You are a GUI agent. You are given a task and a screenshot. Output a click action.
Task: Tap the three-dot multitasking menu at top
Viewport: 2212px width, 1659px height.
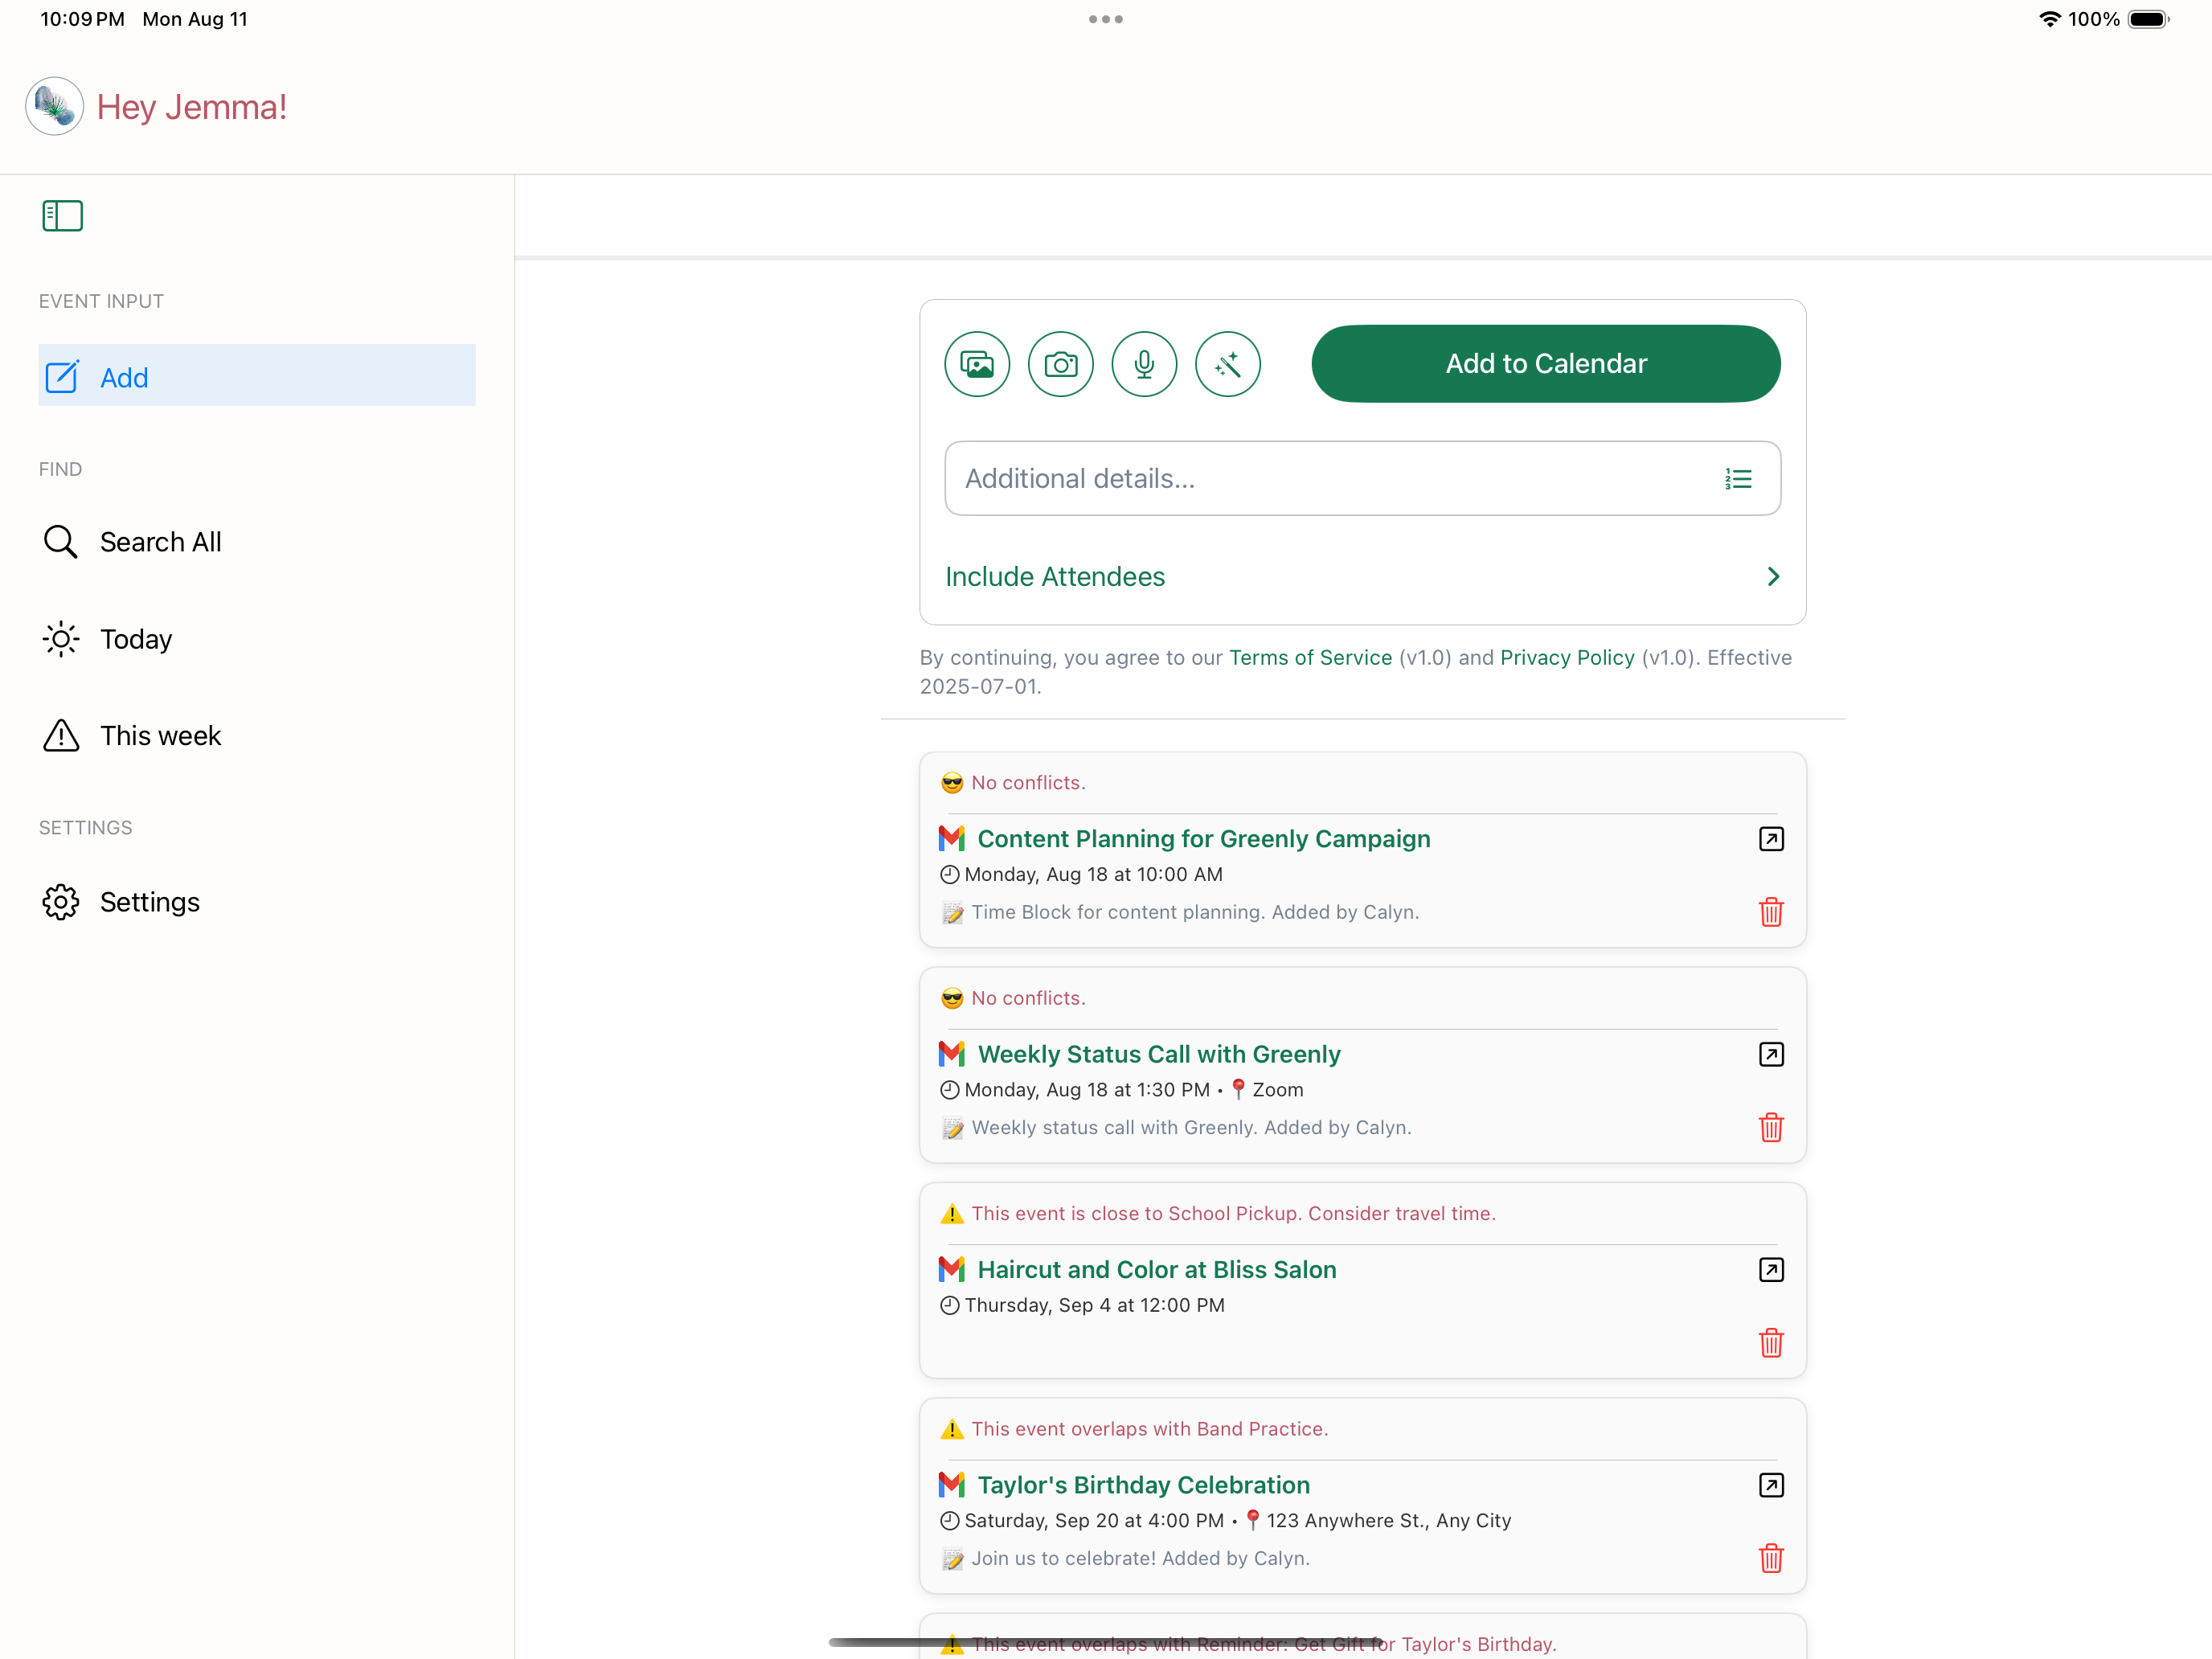click(1106, 19)
